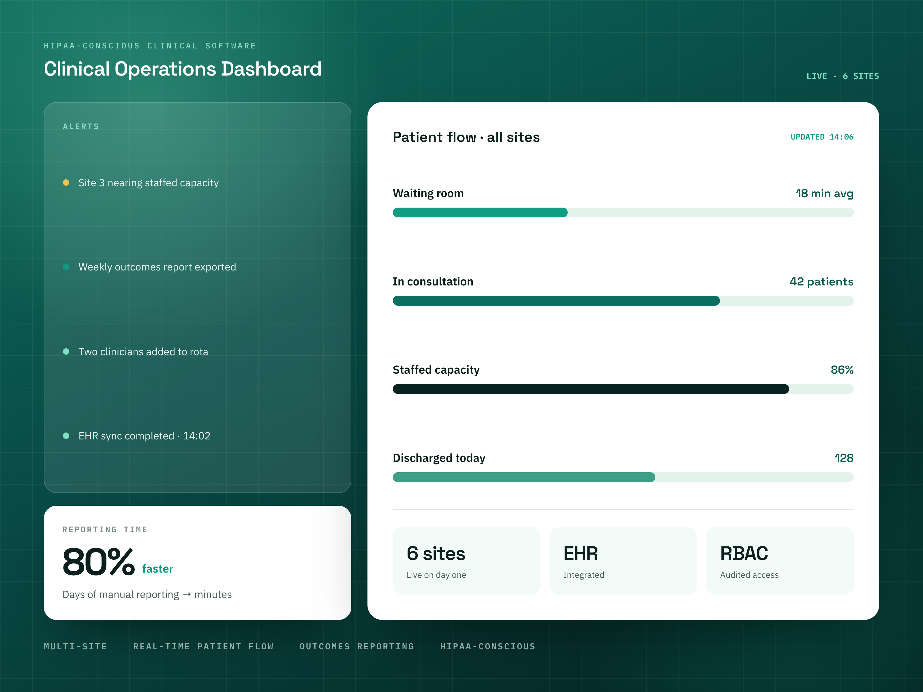Select the OUTCOMES REPORTING footer tag
The width and height of the screenshot is (923, 692).
[357, 646]
